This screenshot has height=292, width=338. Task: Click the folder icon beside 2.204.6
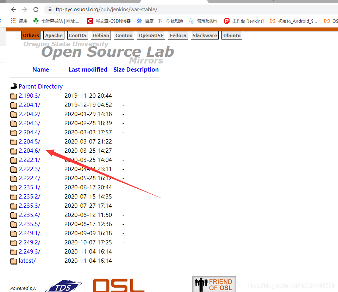coord(13,151)
